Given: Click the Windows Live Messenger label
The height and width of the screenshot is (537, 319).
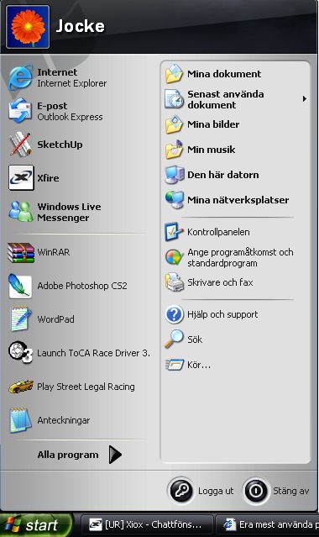Looking at the screenshot, I should tap(69, 212).
